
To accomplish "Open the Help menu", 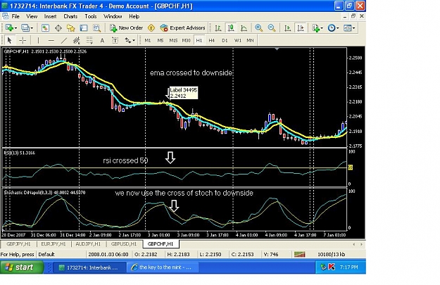I will [x=134, y=16].
